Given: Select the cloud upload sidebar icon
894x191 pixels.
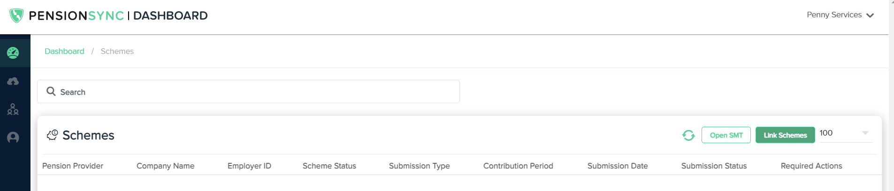Looking at the screenshot, I should (x=13, y=81).
